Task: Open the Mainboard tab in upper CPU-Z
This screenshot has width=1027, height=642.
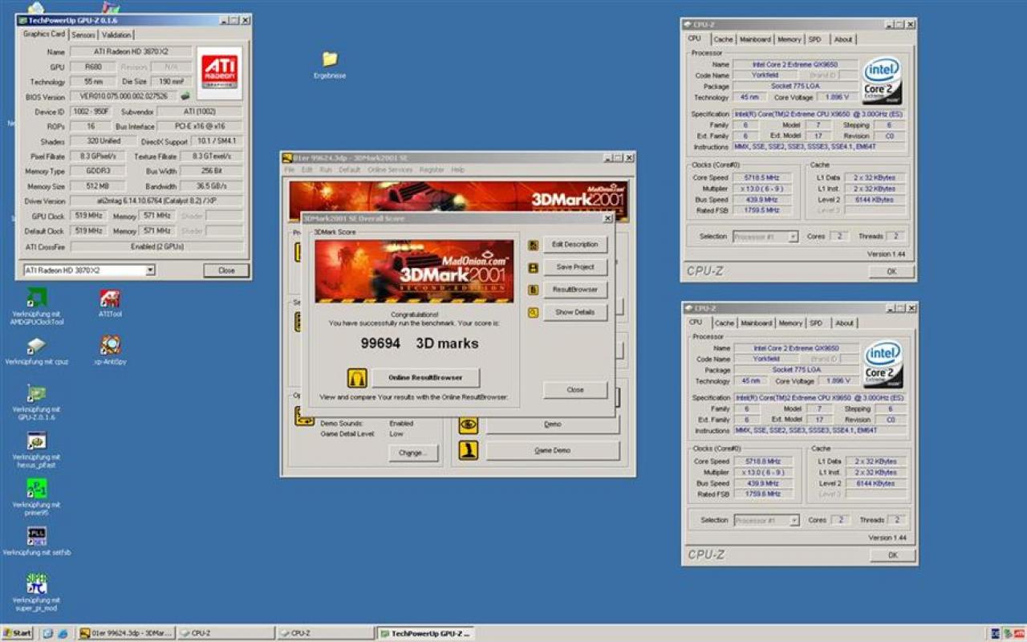Action: click(x=755, y=39)
